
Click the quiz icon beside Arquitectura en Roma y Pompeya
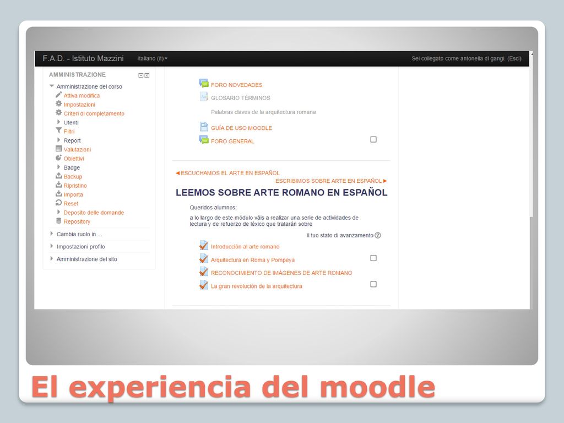pyautogui.click(x=204, y=259)
